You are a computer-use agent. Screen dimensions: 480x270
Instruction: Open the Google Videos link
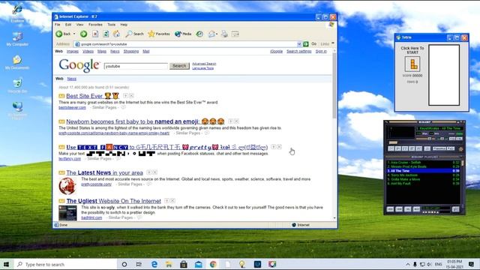[88, 52]
